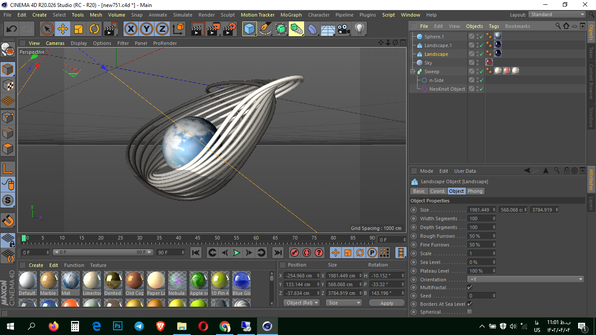The width and height of the screenshot is (596, 335).
Task: Go to start of timeline
Action: (196, 253)
